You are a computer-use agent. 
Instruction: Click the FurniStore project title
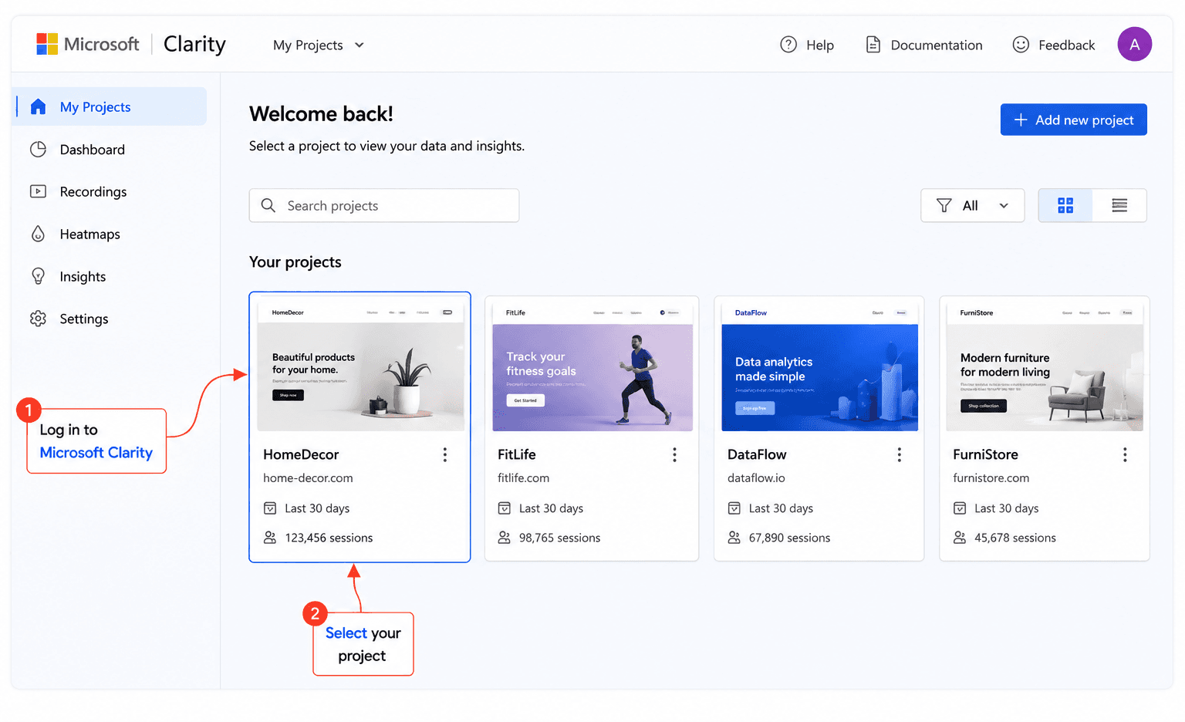[985, 454]
